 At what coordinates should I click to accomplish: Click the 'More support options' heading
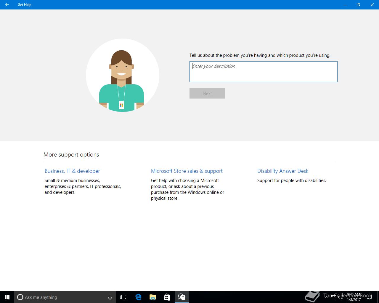(71, 154)
